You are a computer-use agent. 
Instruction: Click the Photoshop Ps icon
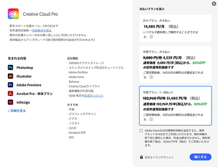click(10, 68)
